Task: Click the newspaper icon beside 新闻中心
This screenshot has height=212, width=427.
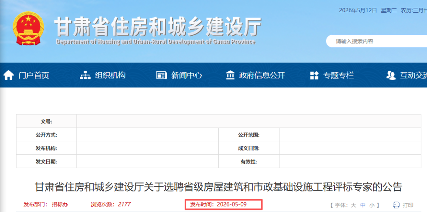Action: coord(161,75)
